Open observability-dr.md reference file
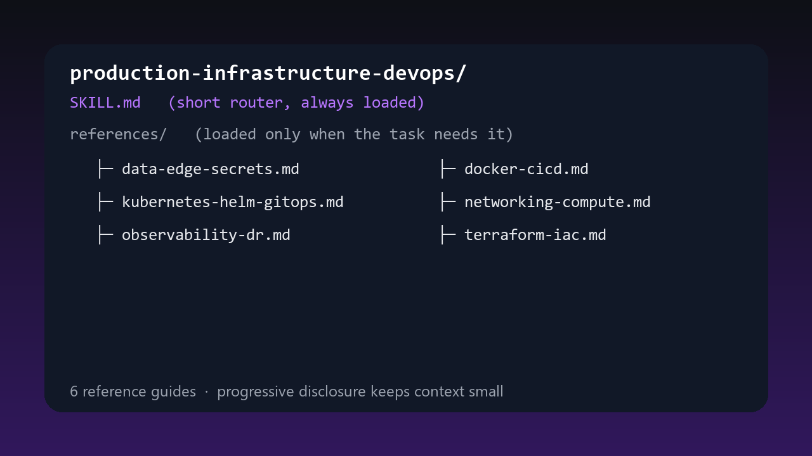This screenshot has height=456, width=812. point(206,235)
